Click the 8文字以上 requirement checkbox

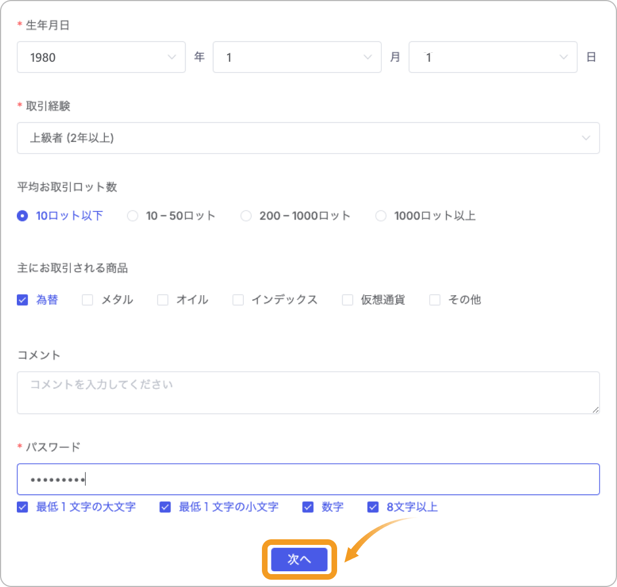(373, 507)
